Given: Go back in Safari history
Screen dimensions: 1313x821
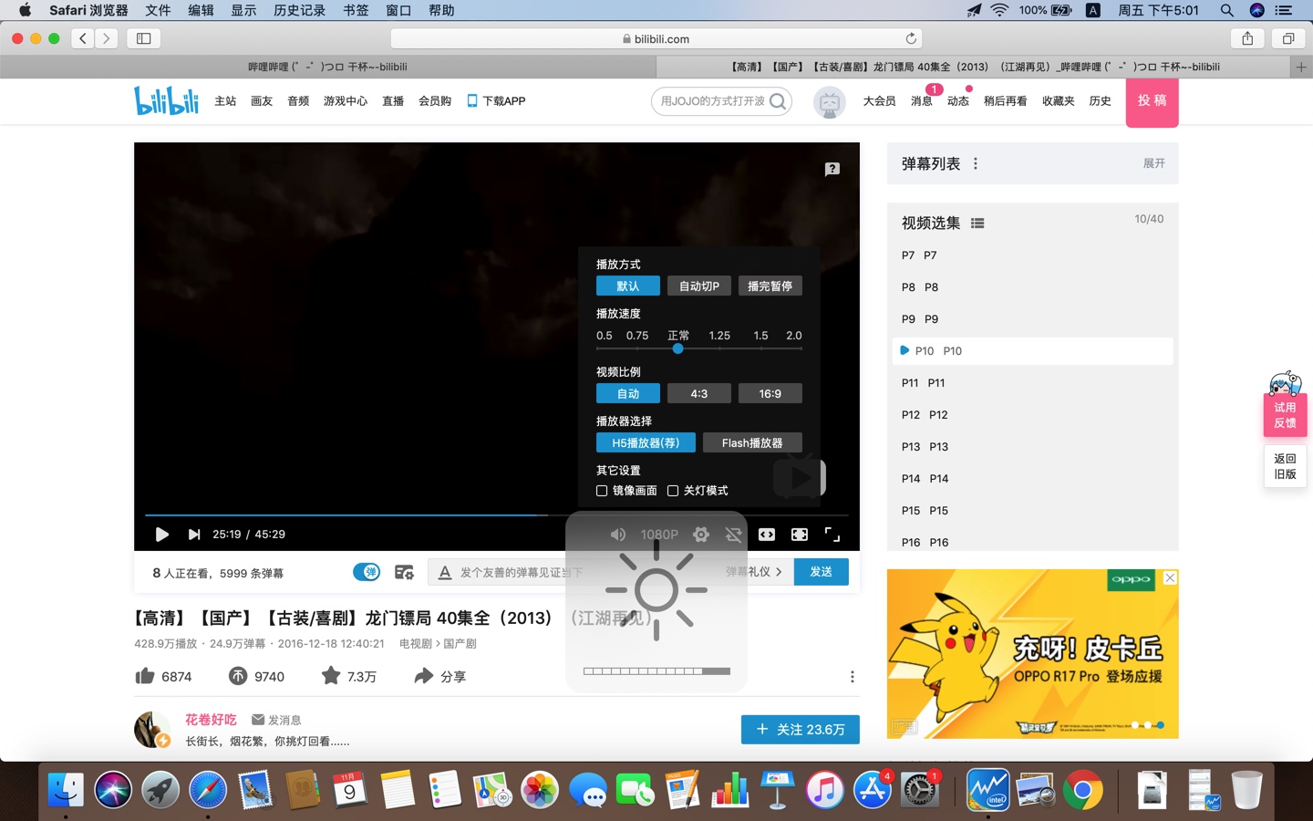Looking at the screenshot, I should [83, 38].
